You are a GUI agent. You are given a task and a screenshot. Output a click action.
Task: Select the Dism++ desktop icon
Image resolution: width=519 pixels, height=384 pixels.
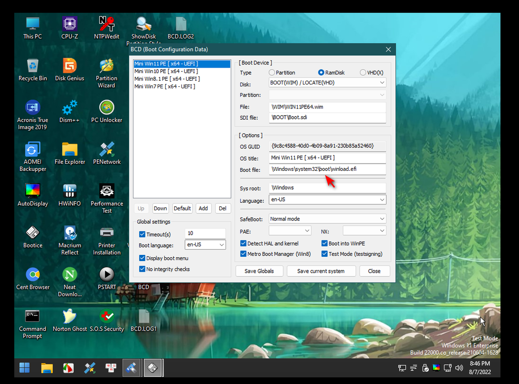[x=70, y=111]
